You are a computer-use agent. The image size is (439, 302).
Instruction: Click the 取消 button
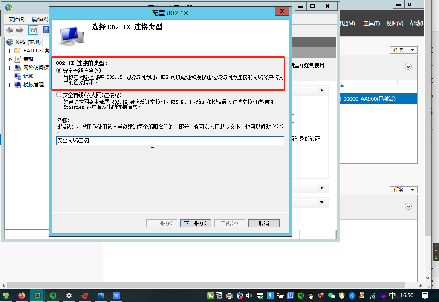pyautogui.click(x=264, y=224)
